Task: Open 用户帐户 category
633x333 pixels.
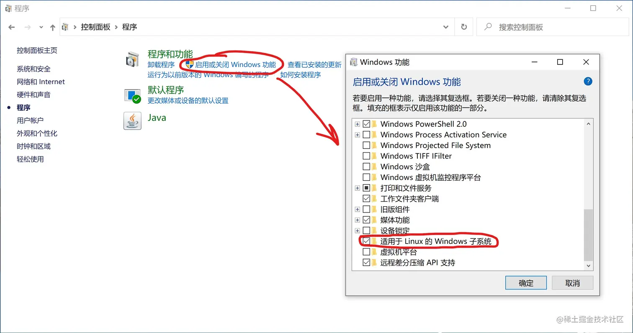Action: pyautogui.click(x=30, y=120)
